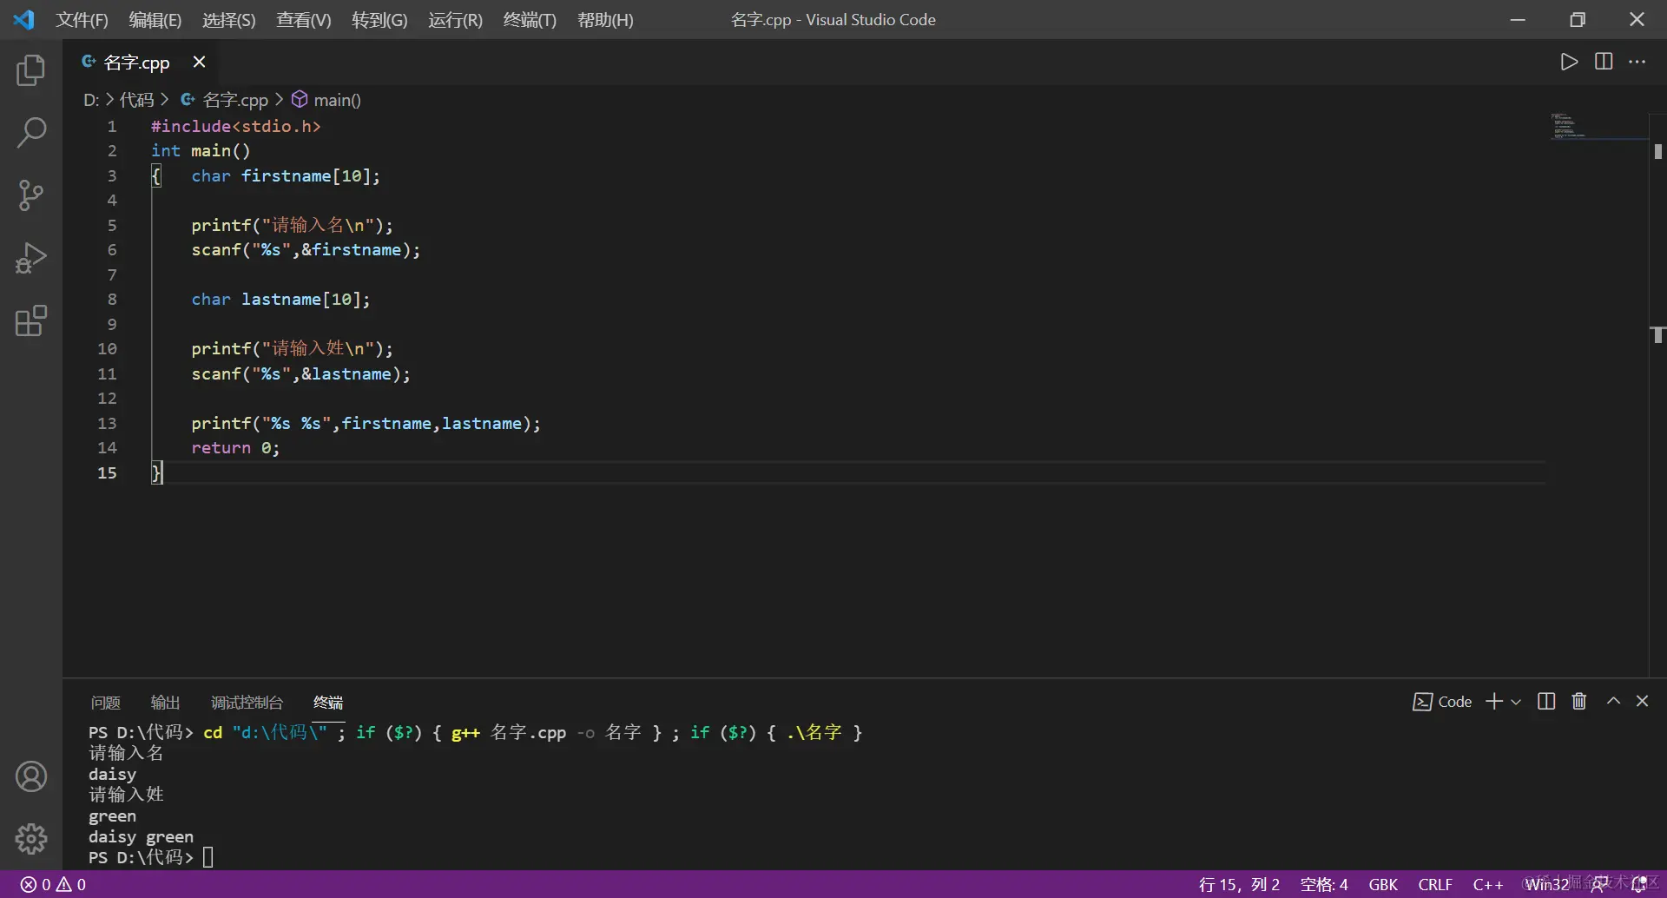1667x898 pixels.
Task: Open the Source Control view
Action: click(x=31, y=195)
